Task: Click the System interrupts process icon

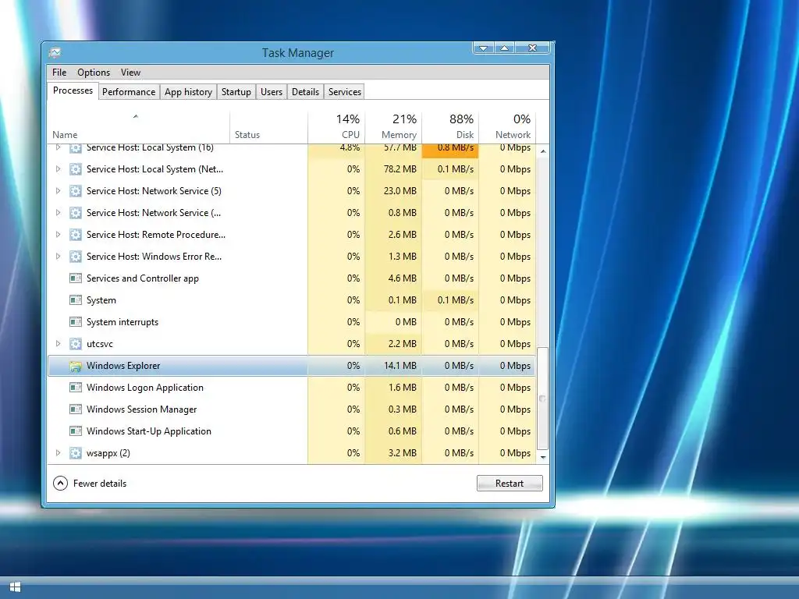Action: pyautogui.click(x=76, y=322)
